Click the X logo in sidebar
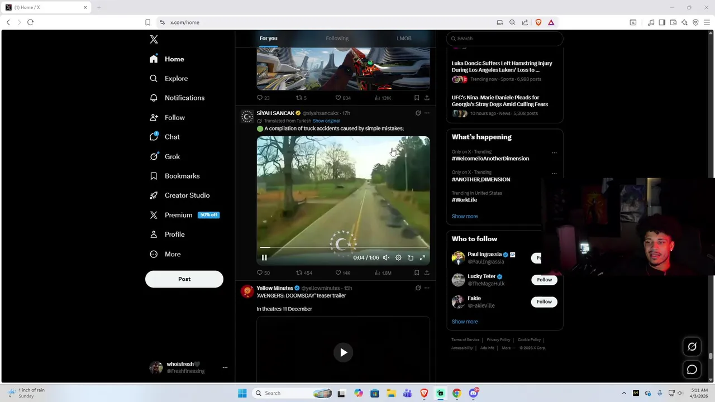715x402 pixels. pos(154,39)
